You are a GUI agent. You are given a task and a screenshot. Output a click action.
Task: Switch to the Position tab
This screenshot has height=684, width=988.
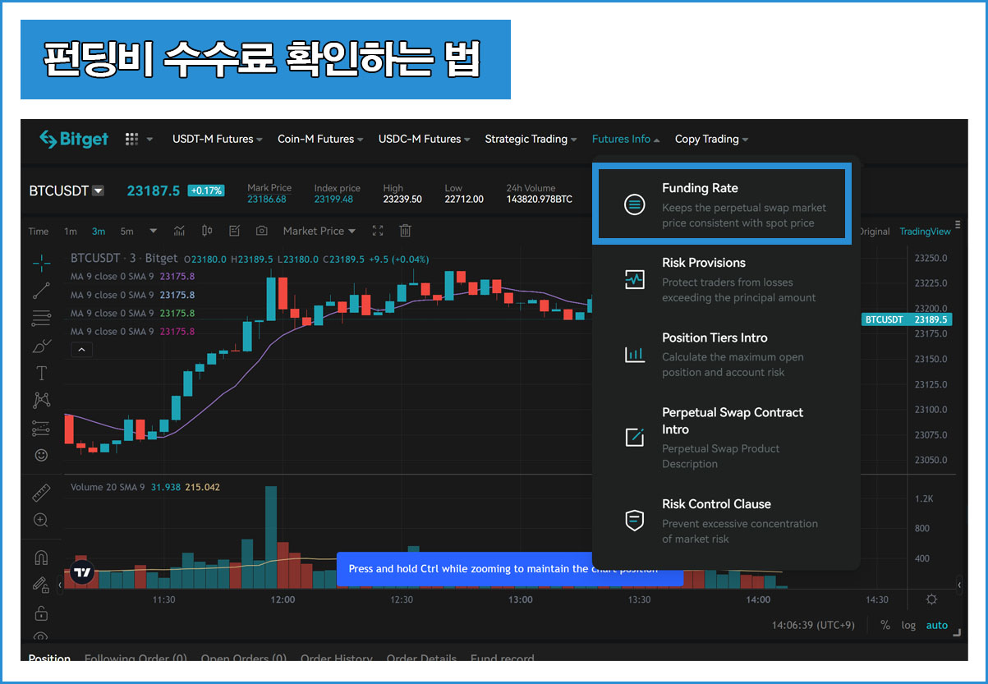click(49, 659)
